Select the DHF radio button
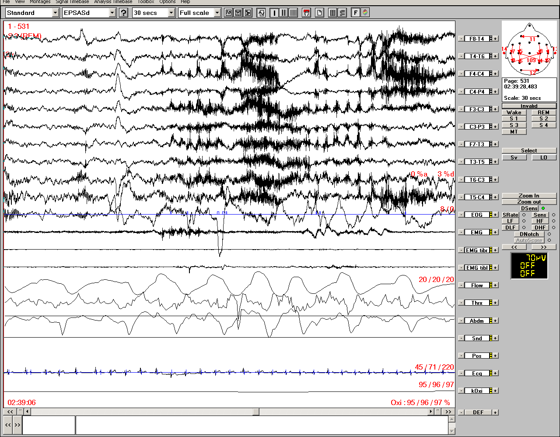The width and height of the screenshot is (560, 437). [x=553, y=228]
